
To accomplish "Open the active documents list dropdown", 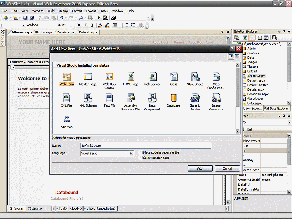I will 222,32.
